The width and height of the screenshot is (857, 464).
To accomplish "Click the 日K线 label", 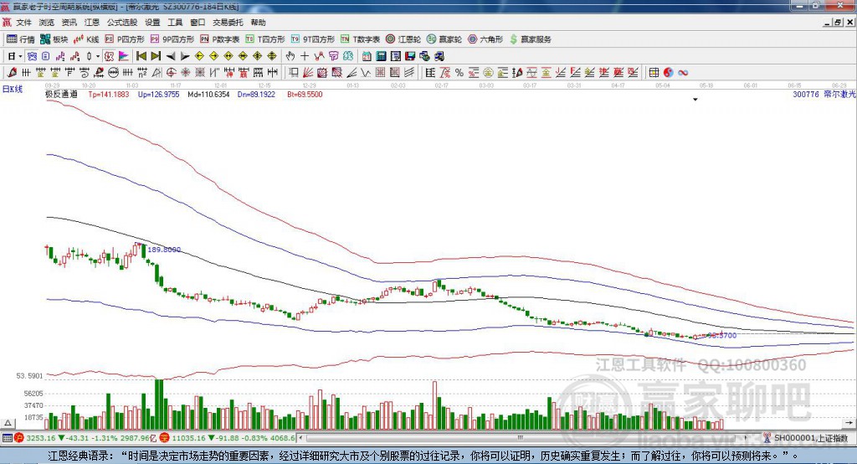I will point(12,89).
